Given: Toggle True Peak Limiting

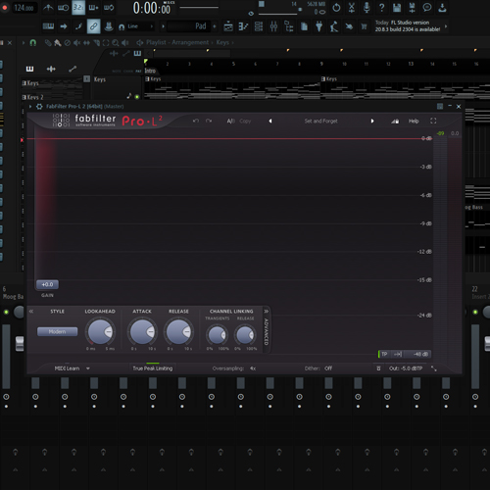Looking at the screenshot, I should (153, 368).
